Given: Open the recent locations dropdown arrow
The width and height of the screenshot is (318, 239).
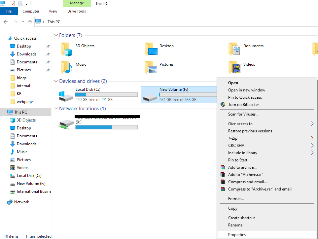Looking at the screenshot, I should coord(23,22).
